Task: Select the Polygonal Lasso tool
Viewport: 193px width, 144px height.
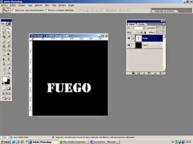Action: click(4, 32)
